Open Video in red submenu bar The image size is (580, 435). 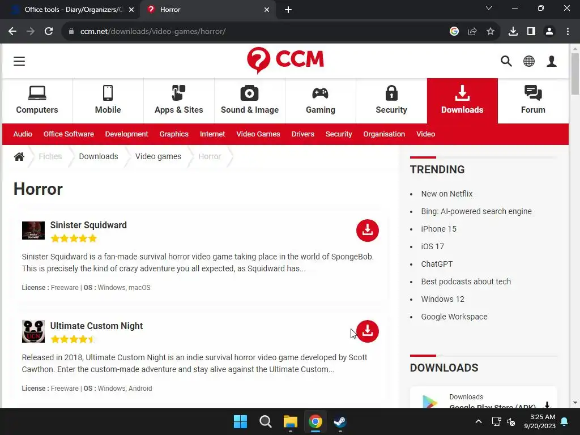tap(426, 134)
